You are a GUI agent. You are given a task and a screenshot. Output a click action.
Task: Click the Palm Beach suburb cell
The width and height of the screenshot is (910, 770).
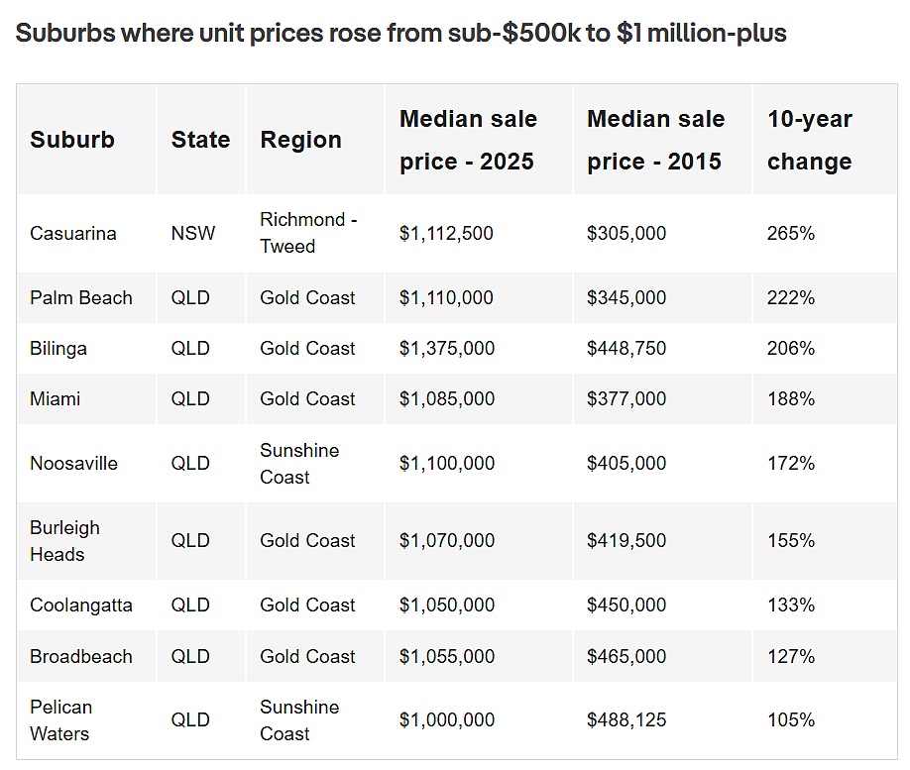(81, 298)
